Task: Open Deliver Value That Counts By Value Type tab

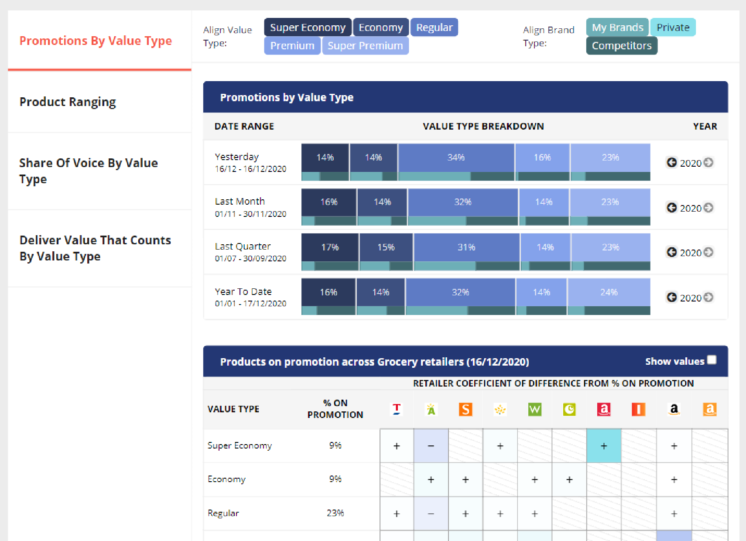Action: pos(99,248)
